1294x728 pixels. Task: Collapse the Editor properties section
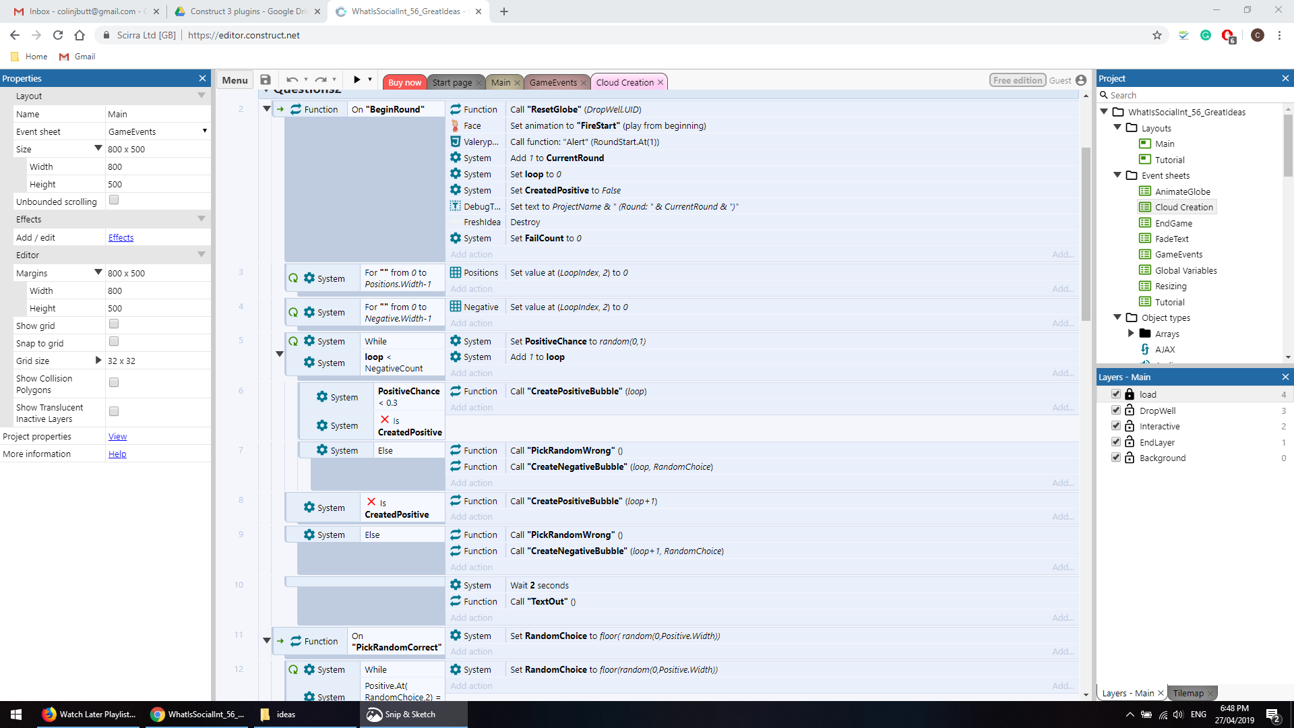202,255
